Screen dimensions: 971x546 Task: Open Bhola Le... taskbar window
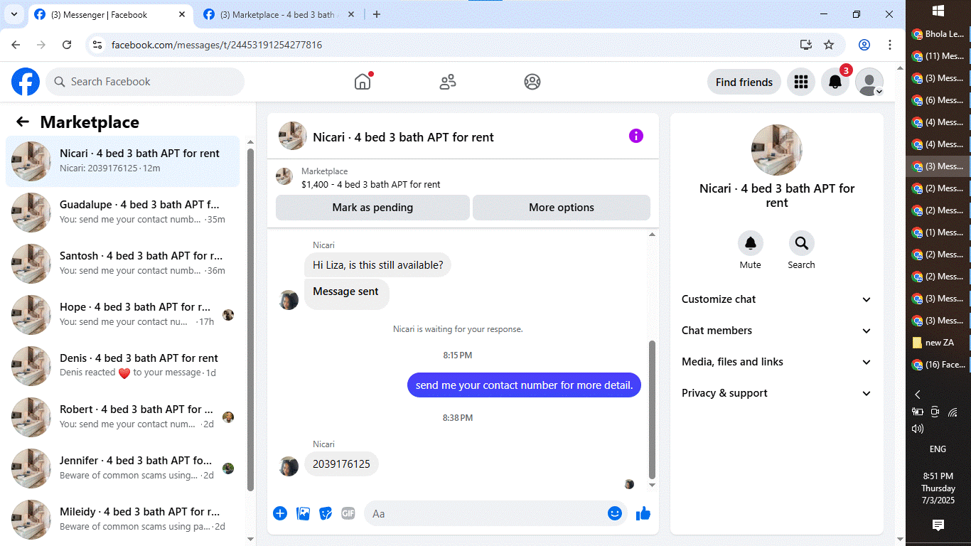tap(938, 34)
